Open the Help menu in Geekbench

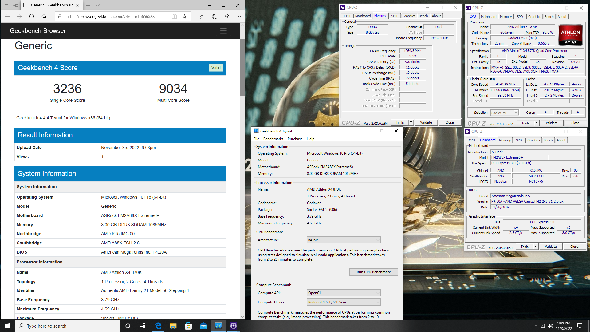[x=310, y=139]
